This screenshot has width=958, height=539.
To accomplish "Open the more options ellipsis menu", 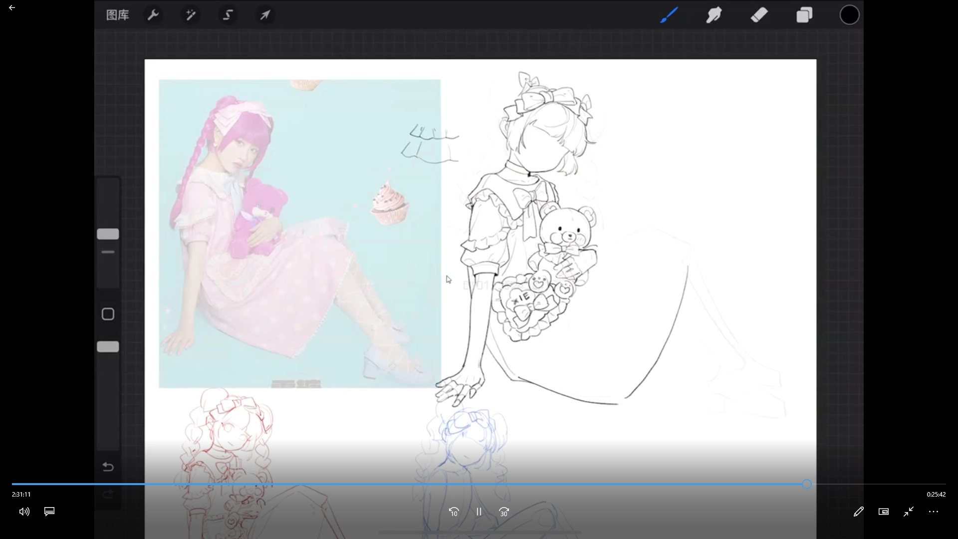I will 934,512.
